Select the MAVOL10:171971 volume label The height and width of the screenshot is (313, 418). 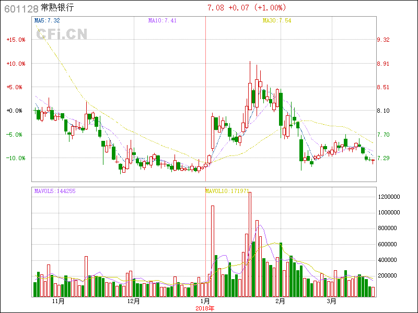(227, 191)
